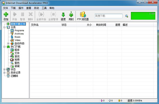Image resolution: width=159 pixels, height=104 pixels.
Task: Expand the 历史记录 tree node
Action: tap(4, 73)
